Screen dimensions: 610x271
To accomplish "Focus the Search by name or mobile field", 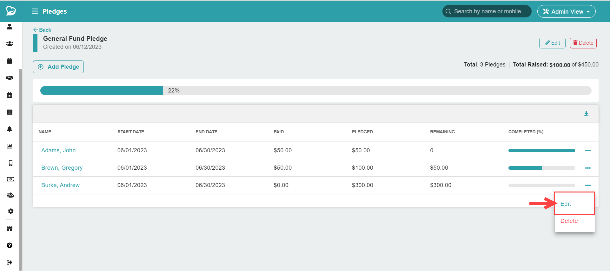I will (x=487, y=11).
